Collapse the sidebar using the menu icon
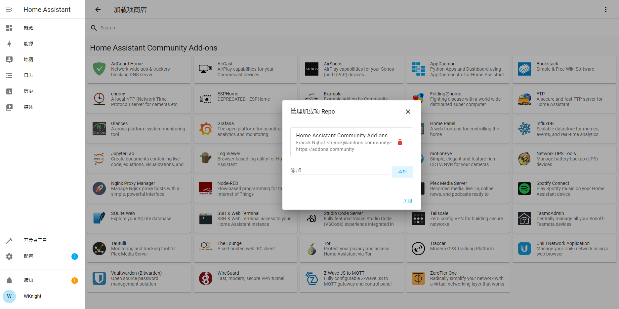Viewport: 619px width, 309px height. [x=9, y=10]
